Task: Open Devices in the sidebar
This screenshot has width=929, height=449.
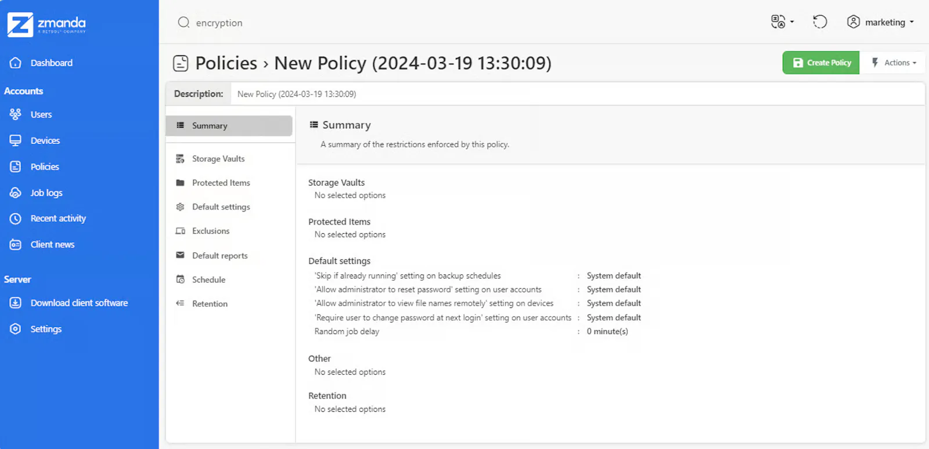Action: point(45,141)
